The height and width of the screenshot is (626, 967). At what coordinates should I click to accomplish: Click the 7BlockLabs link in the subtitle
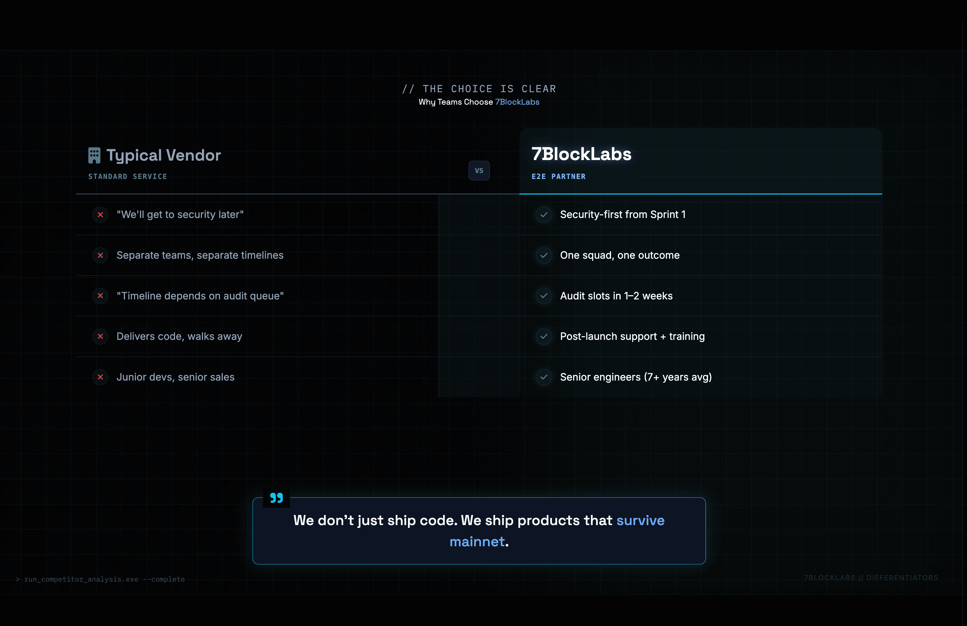(x=517, y=102)
